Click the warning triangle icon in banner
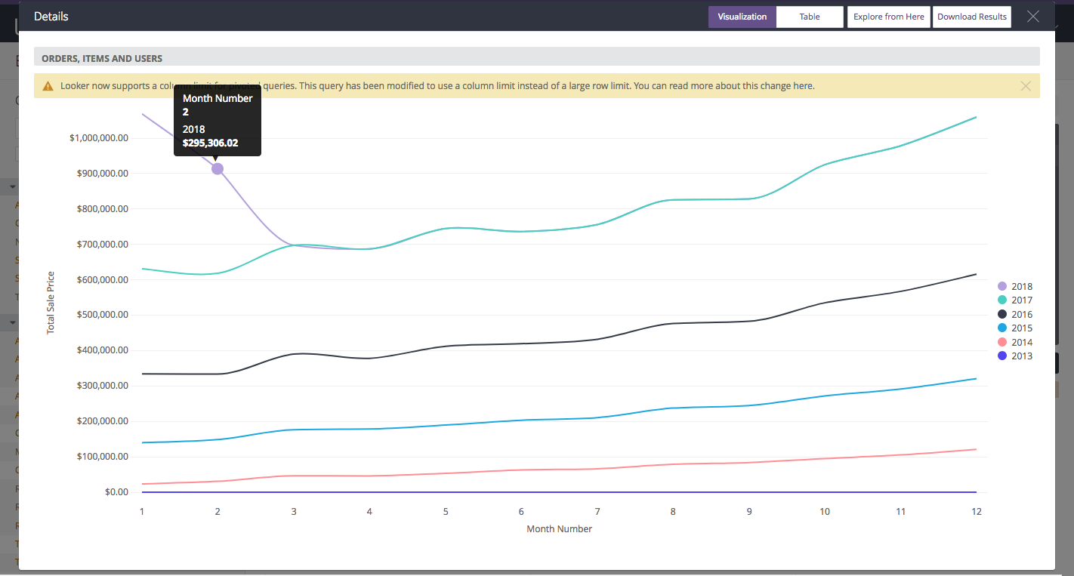The height and width of the screenshot is (576, 1074). point(48,86)
